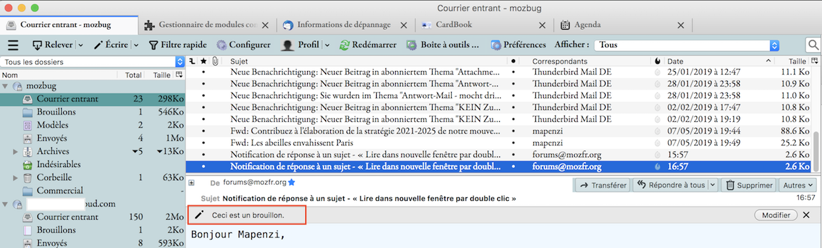Screen dimensions: 822x248
Task: Click the Profil toolbar button
Action: click(x=300, y=45)
